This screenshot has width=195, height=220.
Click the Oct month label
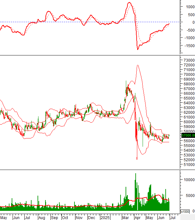(65, 218)
